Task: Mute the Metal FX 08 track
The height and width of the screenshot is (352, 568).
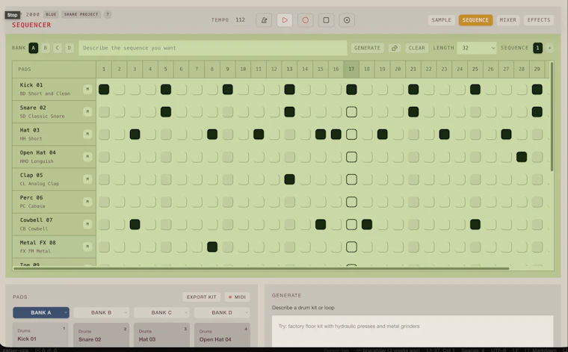Action: (x=87, y=247)
